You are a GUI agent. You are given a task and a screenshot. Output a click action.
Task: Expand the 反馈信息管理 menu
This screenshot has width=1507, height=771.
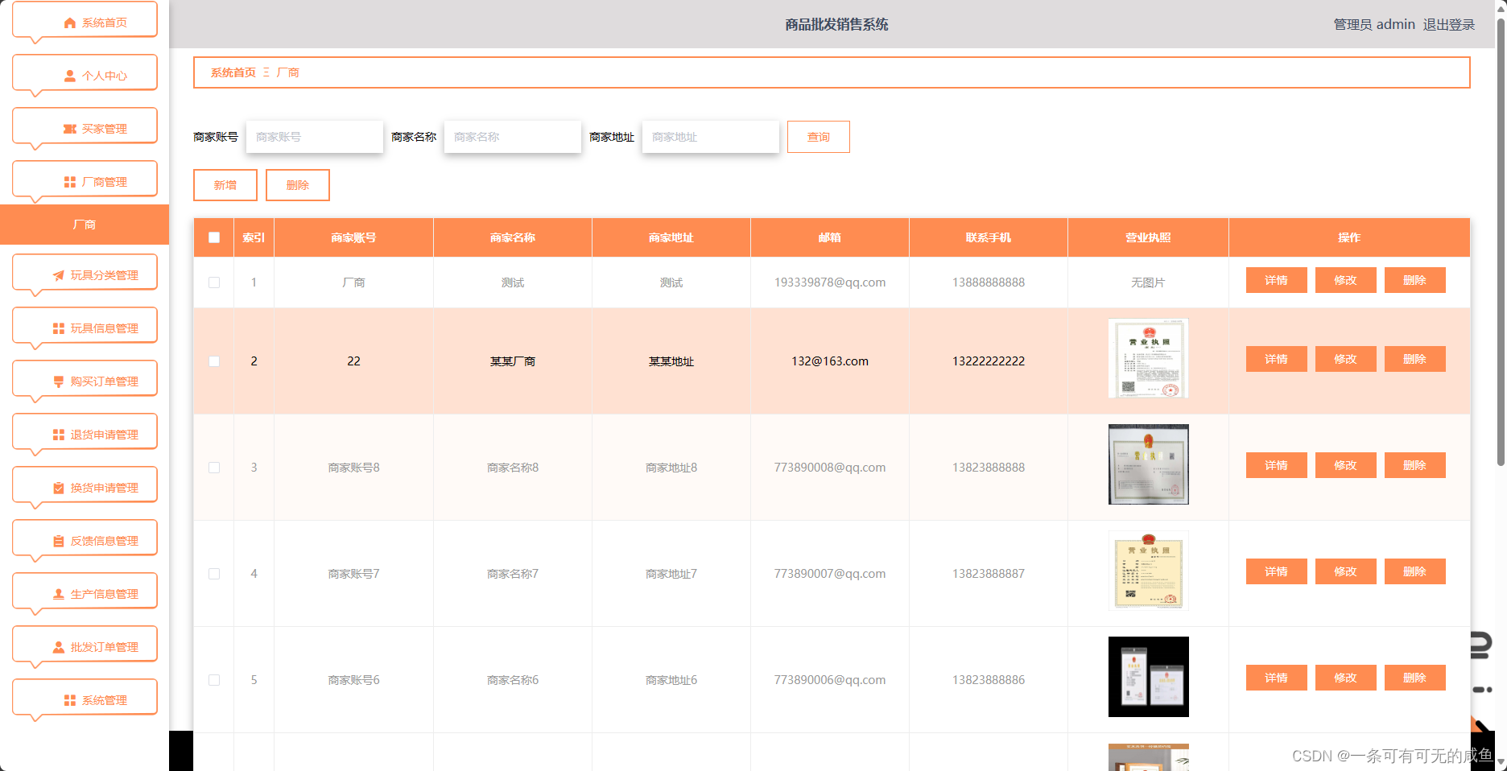(85, 538)
